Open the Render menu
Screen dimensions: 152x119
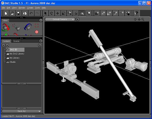click(22, 8)
